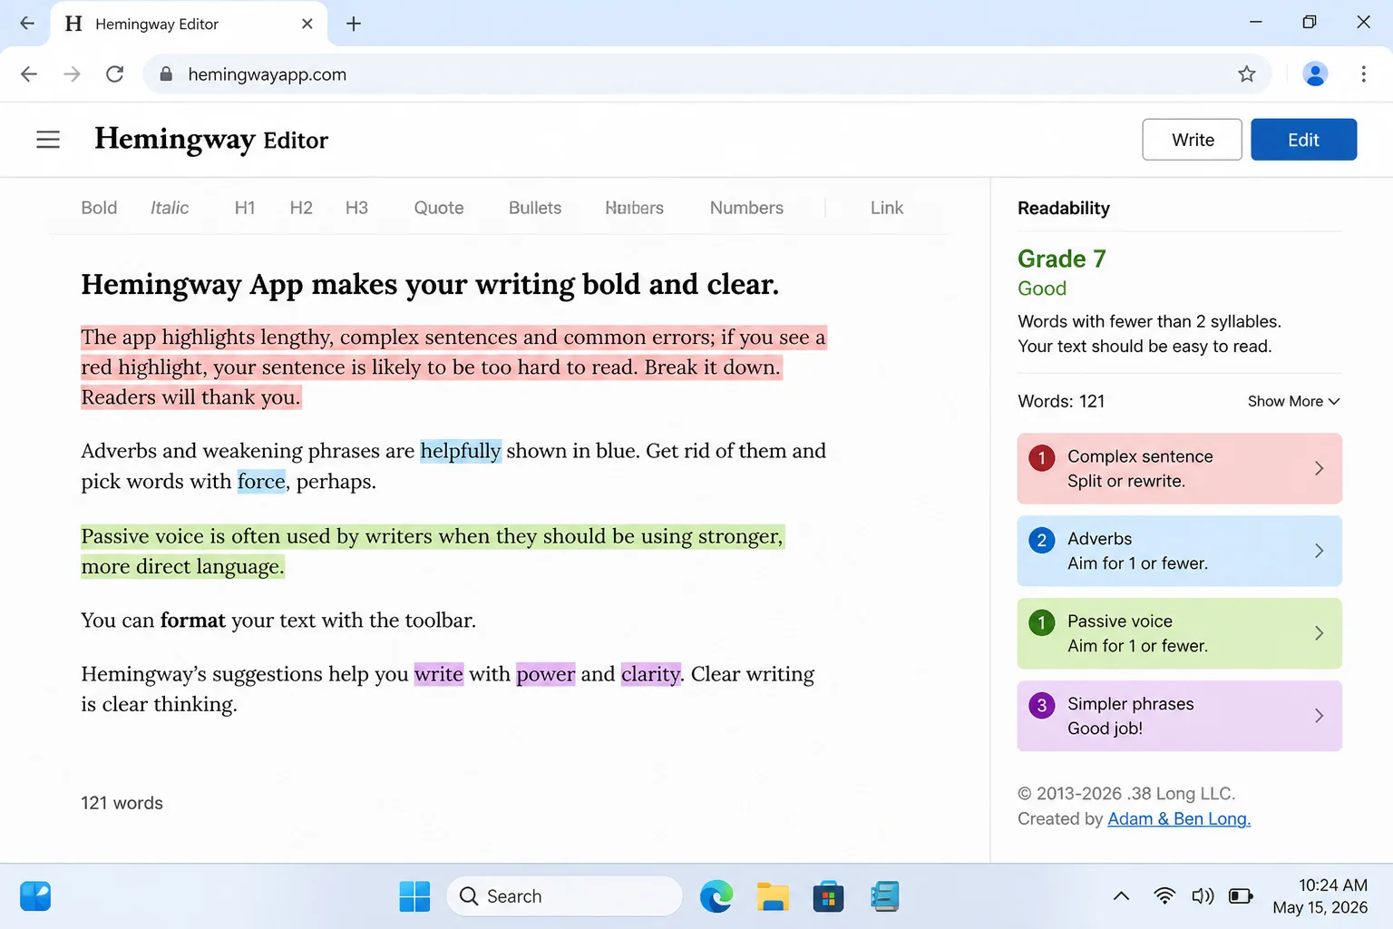Screen dimensions: 1393x929
Task: Reload the page
Action: tap(114, 74)
